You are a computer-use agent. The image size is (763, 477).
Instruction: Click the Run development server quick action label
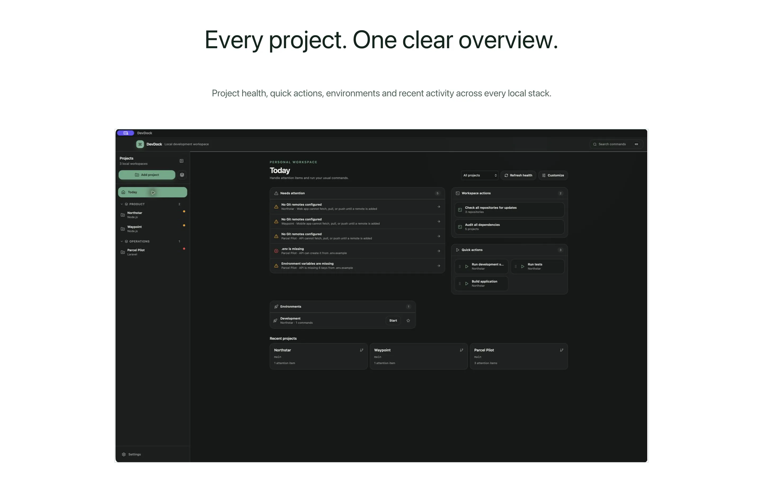point(487,264)
